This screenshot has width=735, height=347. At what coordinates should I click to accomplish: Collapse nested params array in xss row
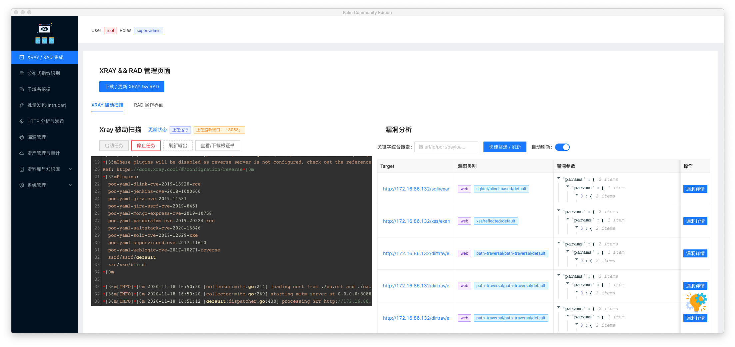click(x=568, y=219)
